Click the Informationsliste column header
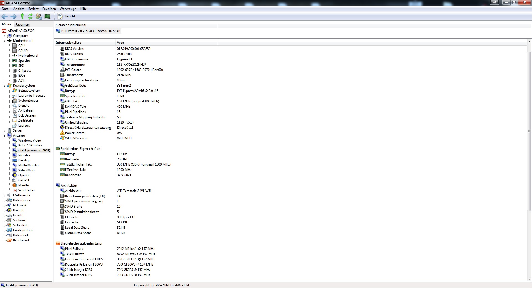532x288 pixels. pyautogui.click(x=85, y=43)
